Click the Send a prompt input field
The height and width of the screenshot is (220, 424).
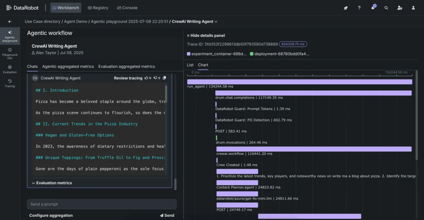(x=101, y=204)
